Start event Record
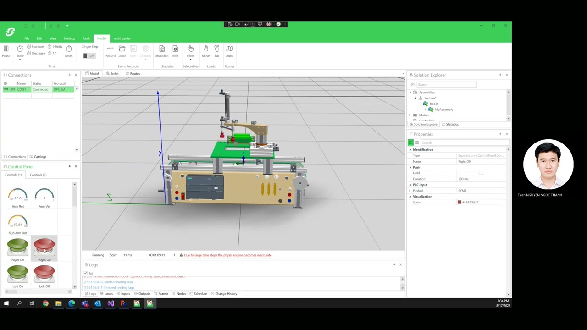 (x=111, y=51)
